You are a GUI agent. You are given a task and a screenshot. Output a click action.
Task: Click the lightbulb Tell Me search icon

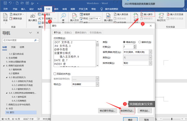102,9
